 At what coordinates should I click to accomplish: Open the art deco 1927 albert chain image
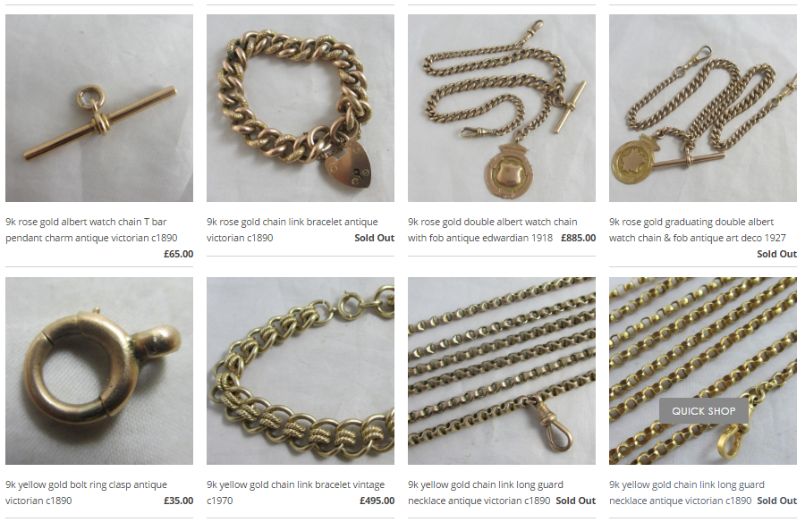(x=703, y=108)
